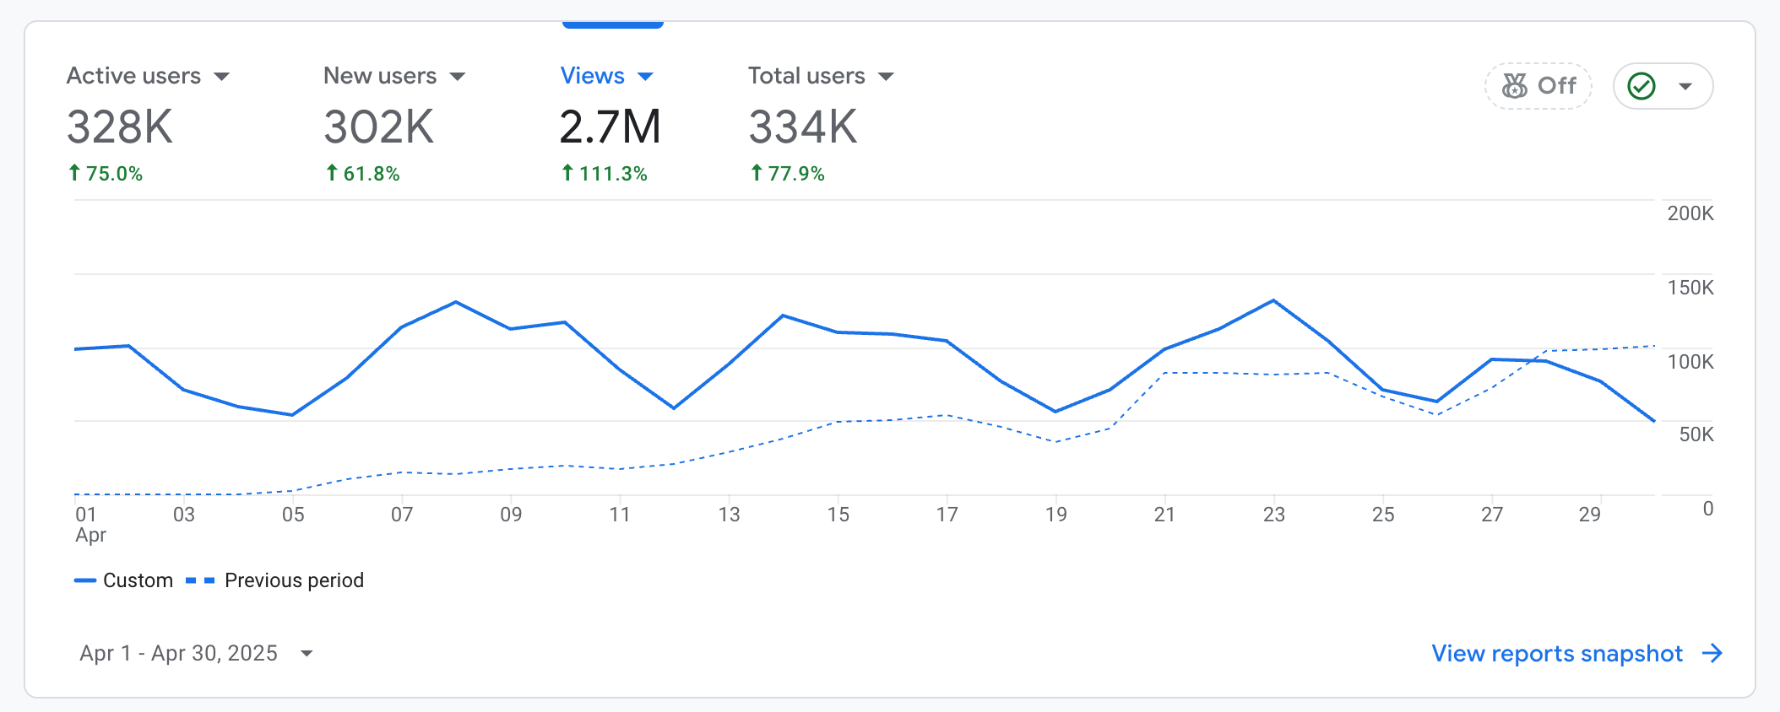Screen dimensions: 1780x712
Task: Click the Previous period dashed legend swatch
Action: click(200, 580)
